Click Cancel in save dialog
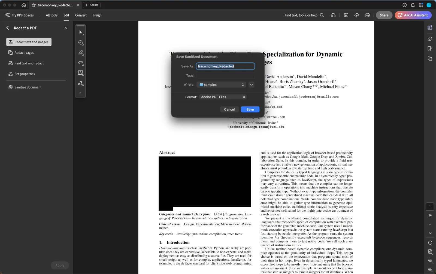 (x=229, y=109)
